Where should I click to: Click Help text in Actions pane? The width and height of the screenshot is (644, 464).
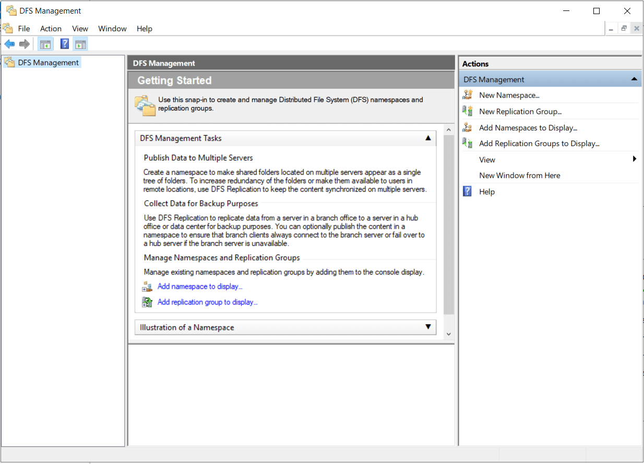(x=487, y=192)
